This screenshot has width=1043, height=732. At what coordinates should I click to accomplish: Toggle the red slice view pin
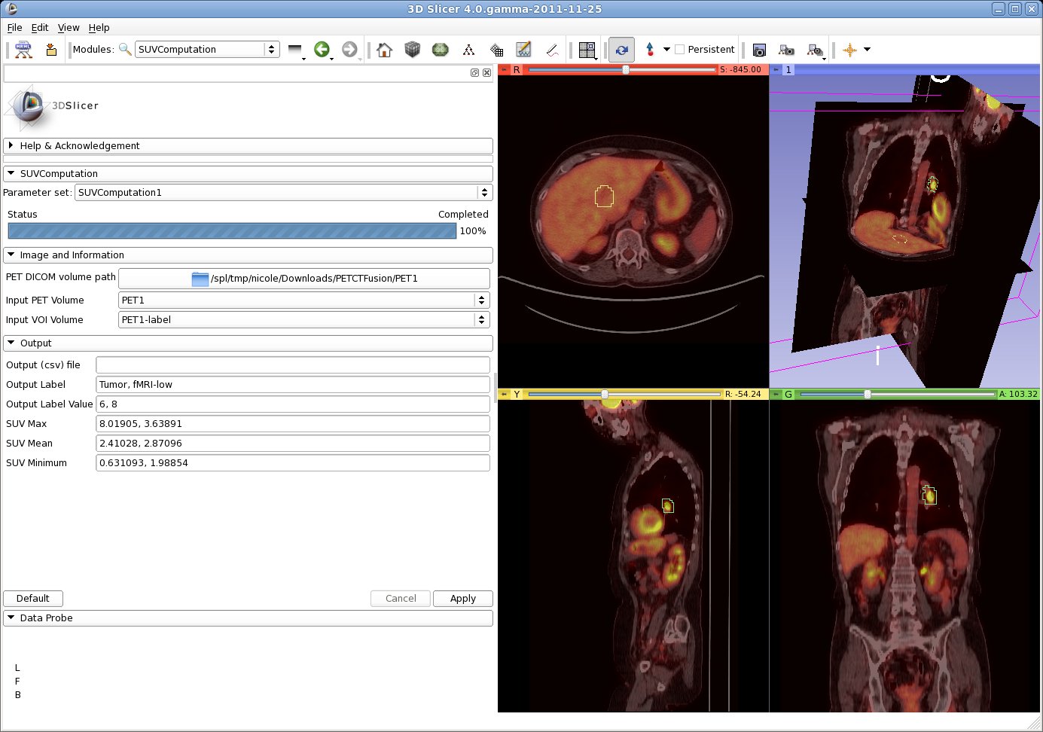505,69
